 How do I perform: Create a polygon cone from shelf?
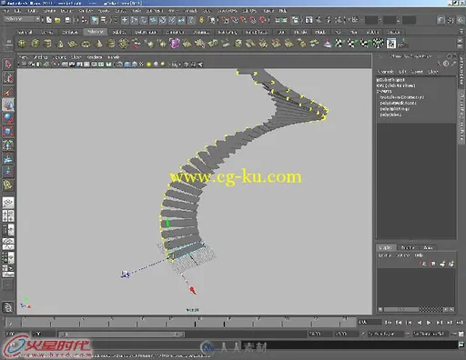click(60, 44)
